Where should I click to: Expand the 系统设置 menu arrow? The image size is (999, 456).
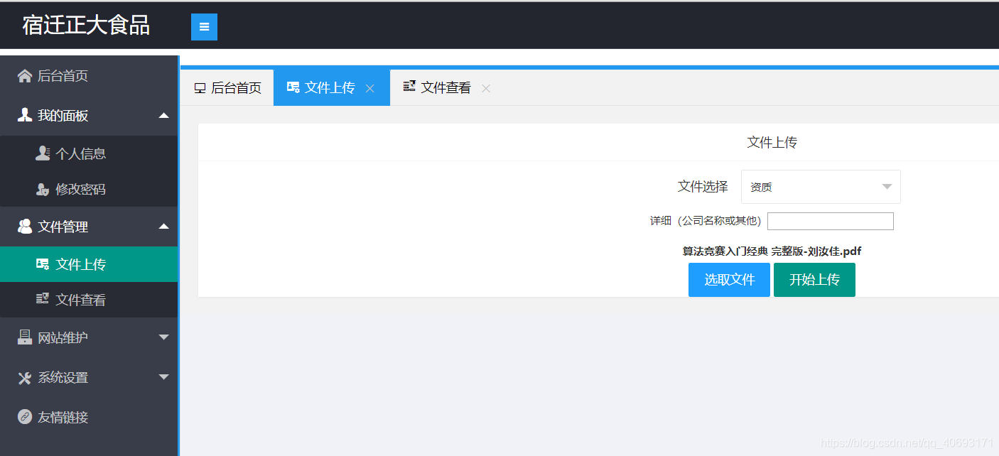click(x=164, y=377)
